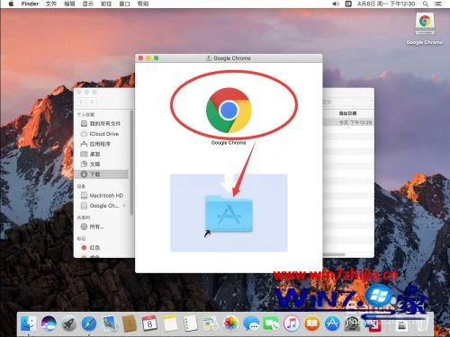
Task: Open Finder from the Dock
Action: pos(28,324)
